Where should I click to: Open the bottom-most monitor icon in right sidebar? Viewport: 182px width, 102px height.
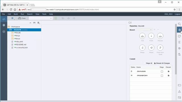pos(179,97)
